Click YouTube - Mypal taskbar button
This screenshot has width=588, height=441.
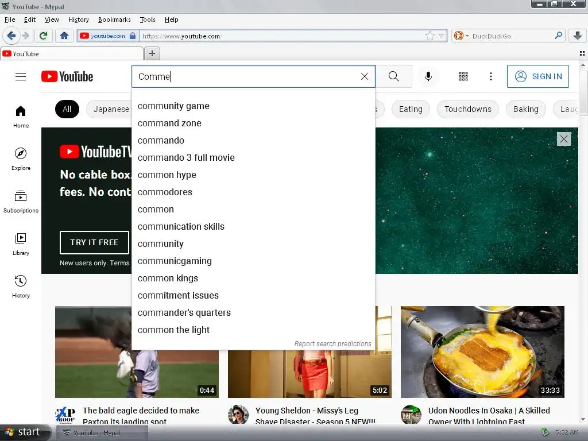coord(102,433)
